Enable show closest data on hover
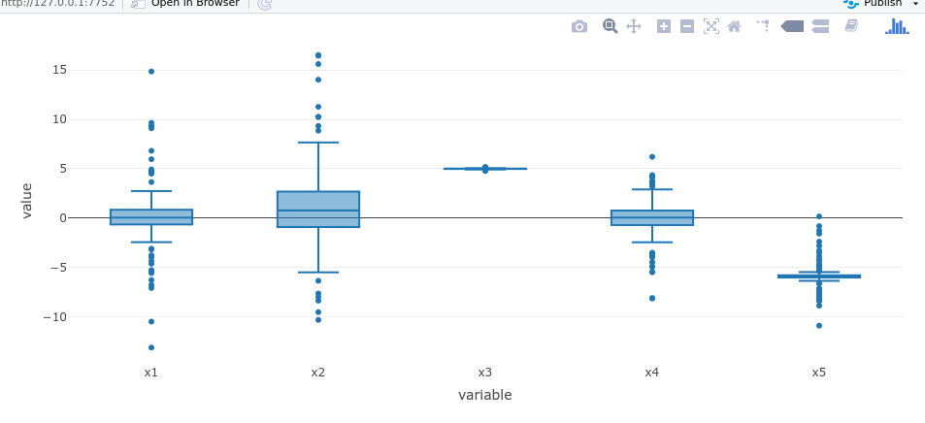 (x=792, y=26)
